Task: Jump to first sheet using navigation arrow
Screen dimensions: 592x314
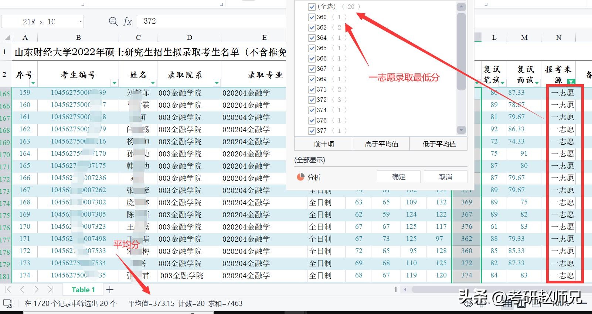Action: (8, 289)
